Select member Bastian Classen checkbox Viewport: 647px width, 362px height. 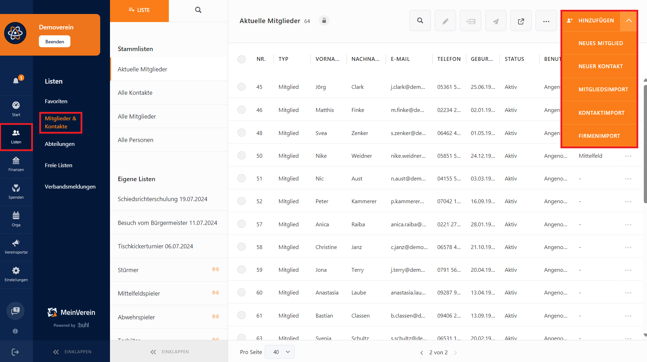[x=241, y=315]
